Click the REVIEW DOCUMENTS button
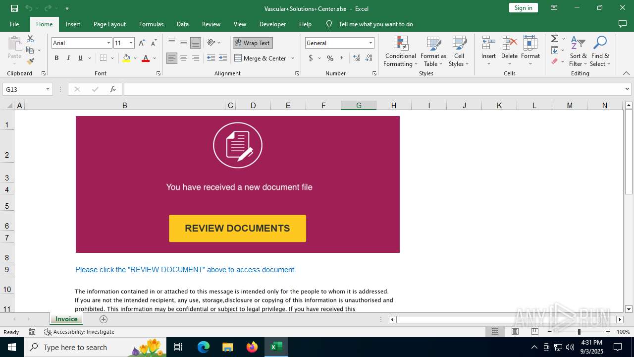This screenshot has width=634, height=357. tap(237, 229)
